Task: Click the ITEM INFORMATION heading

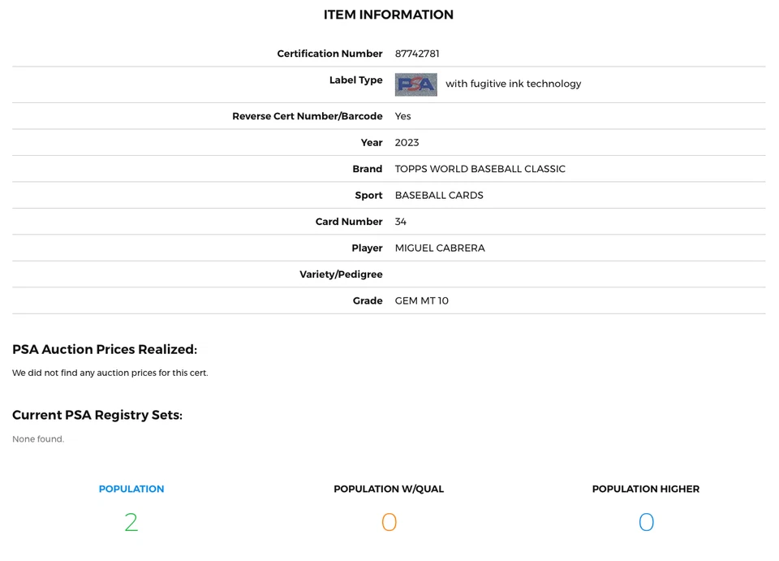Action: click(389, 15)
